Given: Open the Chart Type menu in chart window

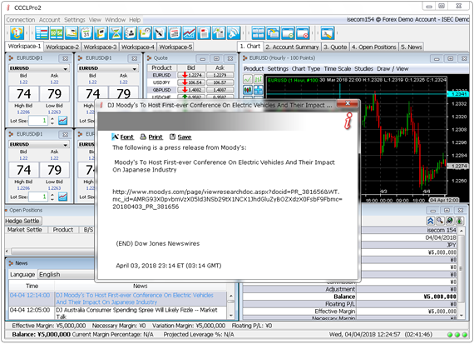Looking at the screenshot, I should click(306, 69).
